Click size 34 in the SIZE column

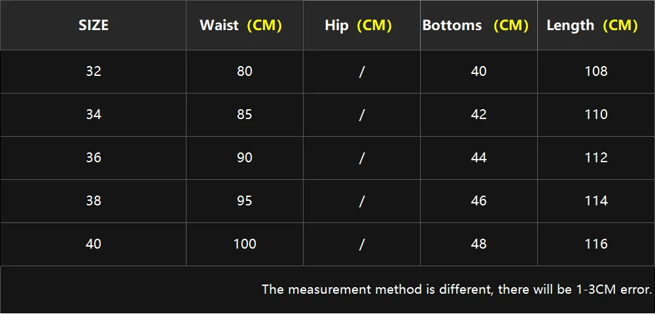pyautogui.click(x=93, y=114)
